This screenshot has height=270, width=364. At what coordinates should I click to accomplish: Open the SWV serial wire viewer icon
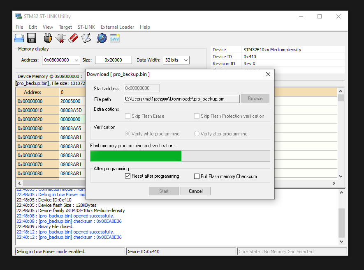click(x=114, y=38)
